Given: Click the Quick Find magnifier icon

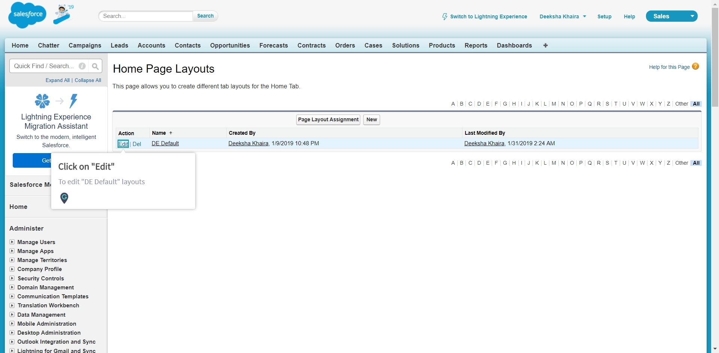Looking at the screenshot, I should (x=95, y=66).
